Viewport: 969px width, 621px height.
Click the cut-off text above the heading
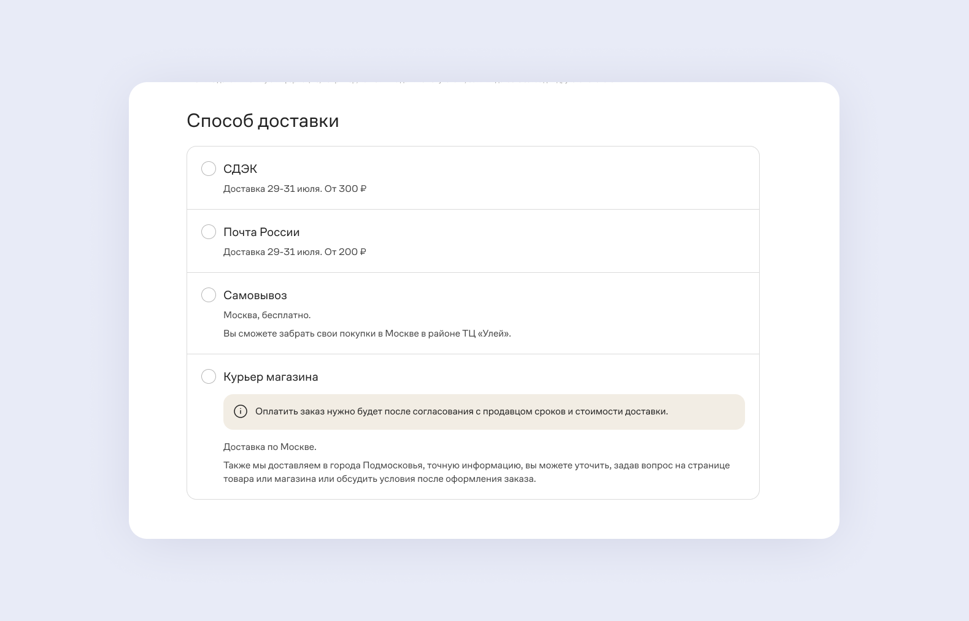(380, 82)
